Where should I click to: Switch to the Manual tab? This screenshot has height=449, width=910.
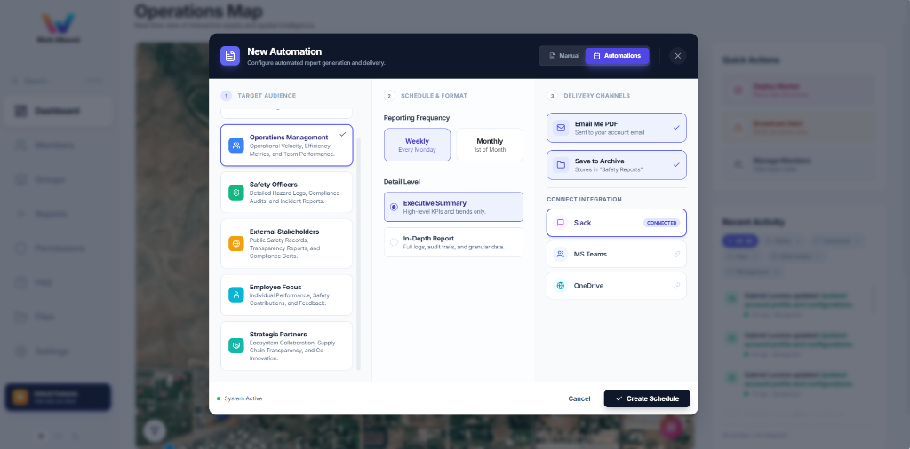pos(564,56)
